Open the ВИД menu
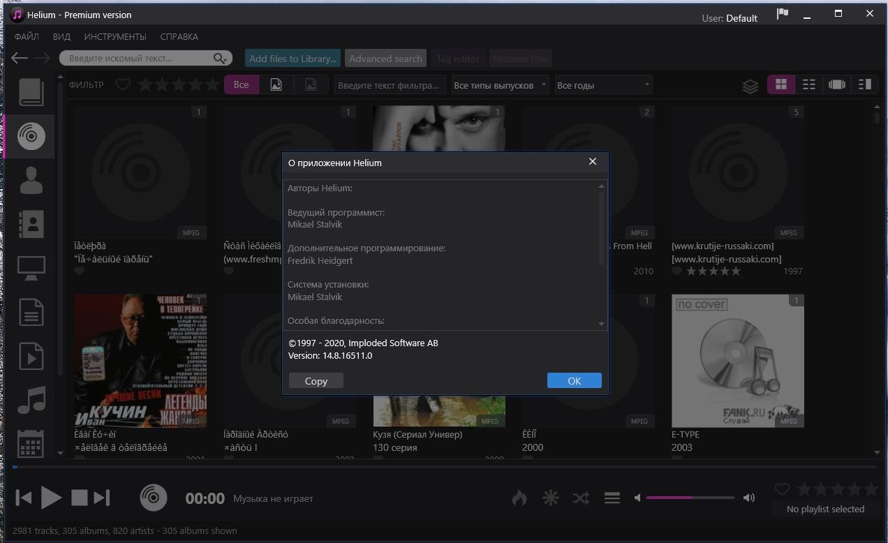The image size is (888, 543). (x=61, y=36)
